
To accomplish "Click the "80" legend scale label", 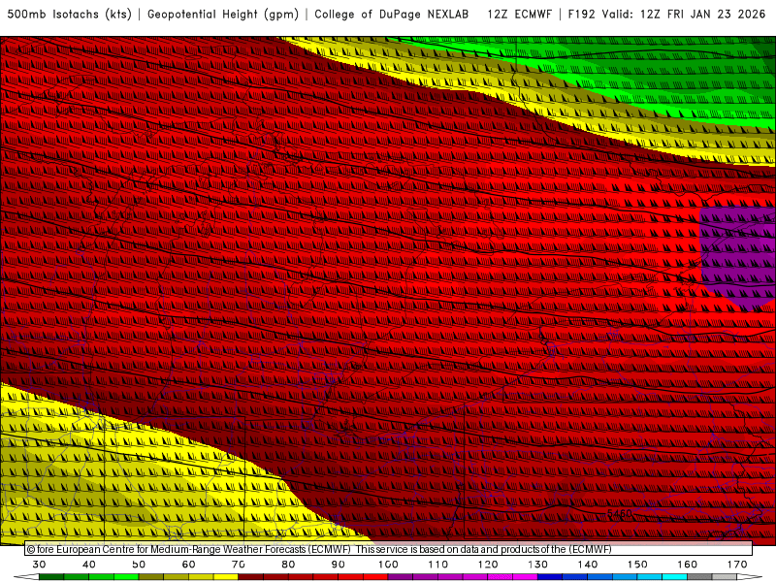I will (288, 565).
